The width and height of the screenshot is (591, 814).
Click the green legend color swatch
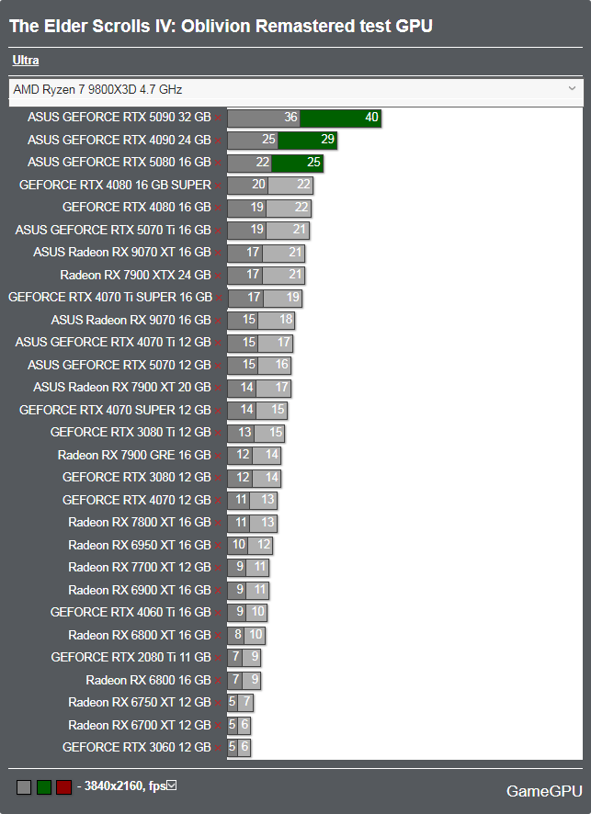coord(44,787)
